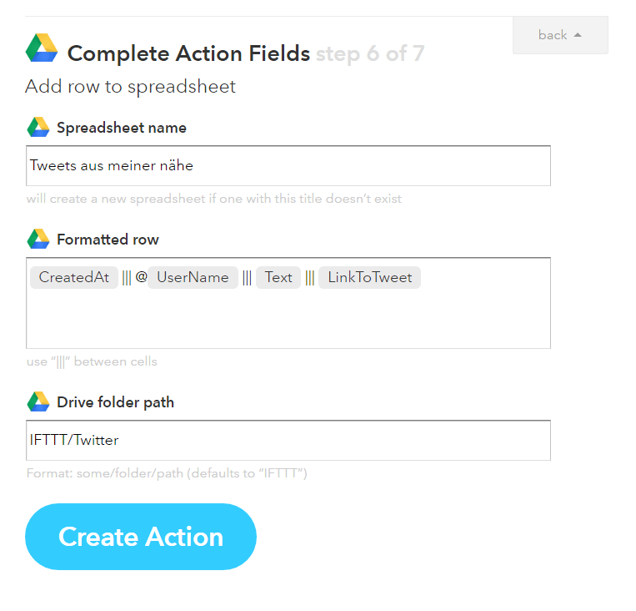
Task: Click the large Google Drive icon in header
Action: pos(42,48)
